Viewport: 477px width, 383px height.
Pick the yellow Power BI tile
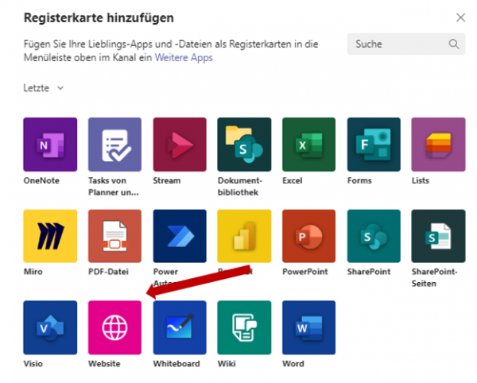pyautogui.click(x=244, y=236)
